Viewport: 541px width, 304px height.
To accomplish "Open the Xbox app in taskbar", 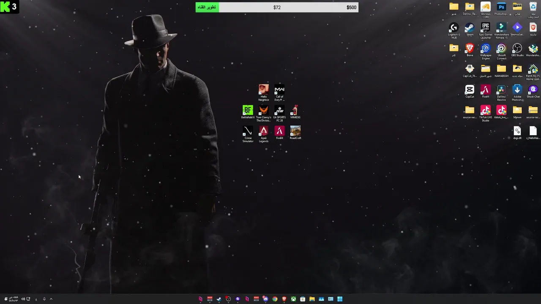I will tap(293, 299).
